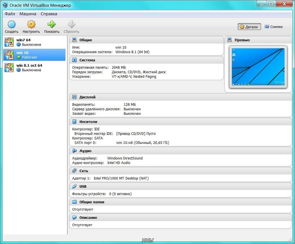Open the USB section header

(x=180, y=187)
